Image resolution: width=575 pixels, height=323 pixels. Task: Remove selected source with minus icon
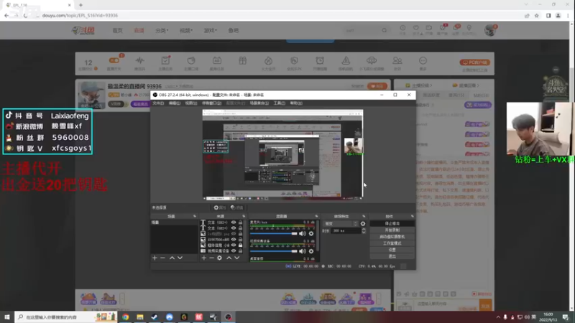click(x=211, y=258)
